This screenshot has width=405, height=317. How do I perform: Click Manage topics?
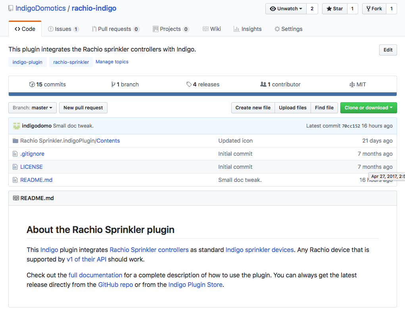click(112, 62)
